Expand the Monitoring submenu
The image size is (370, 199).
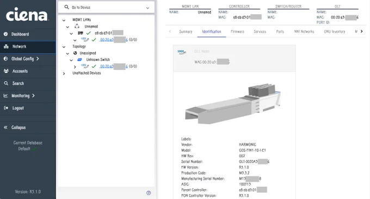click(x=28, y=96)
